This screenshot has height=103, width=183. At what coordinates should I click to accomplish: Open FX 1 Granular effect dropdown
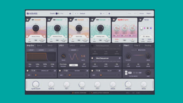[45, 71]
